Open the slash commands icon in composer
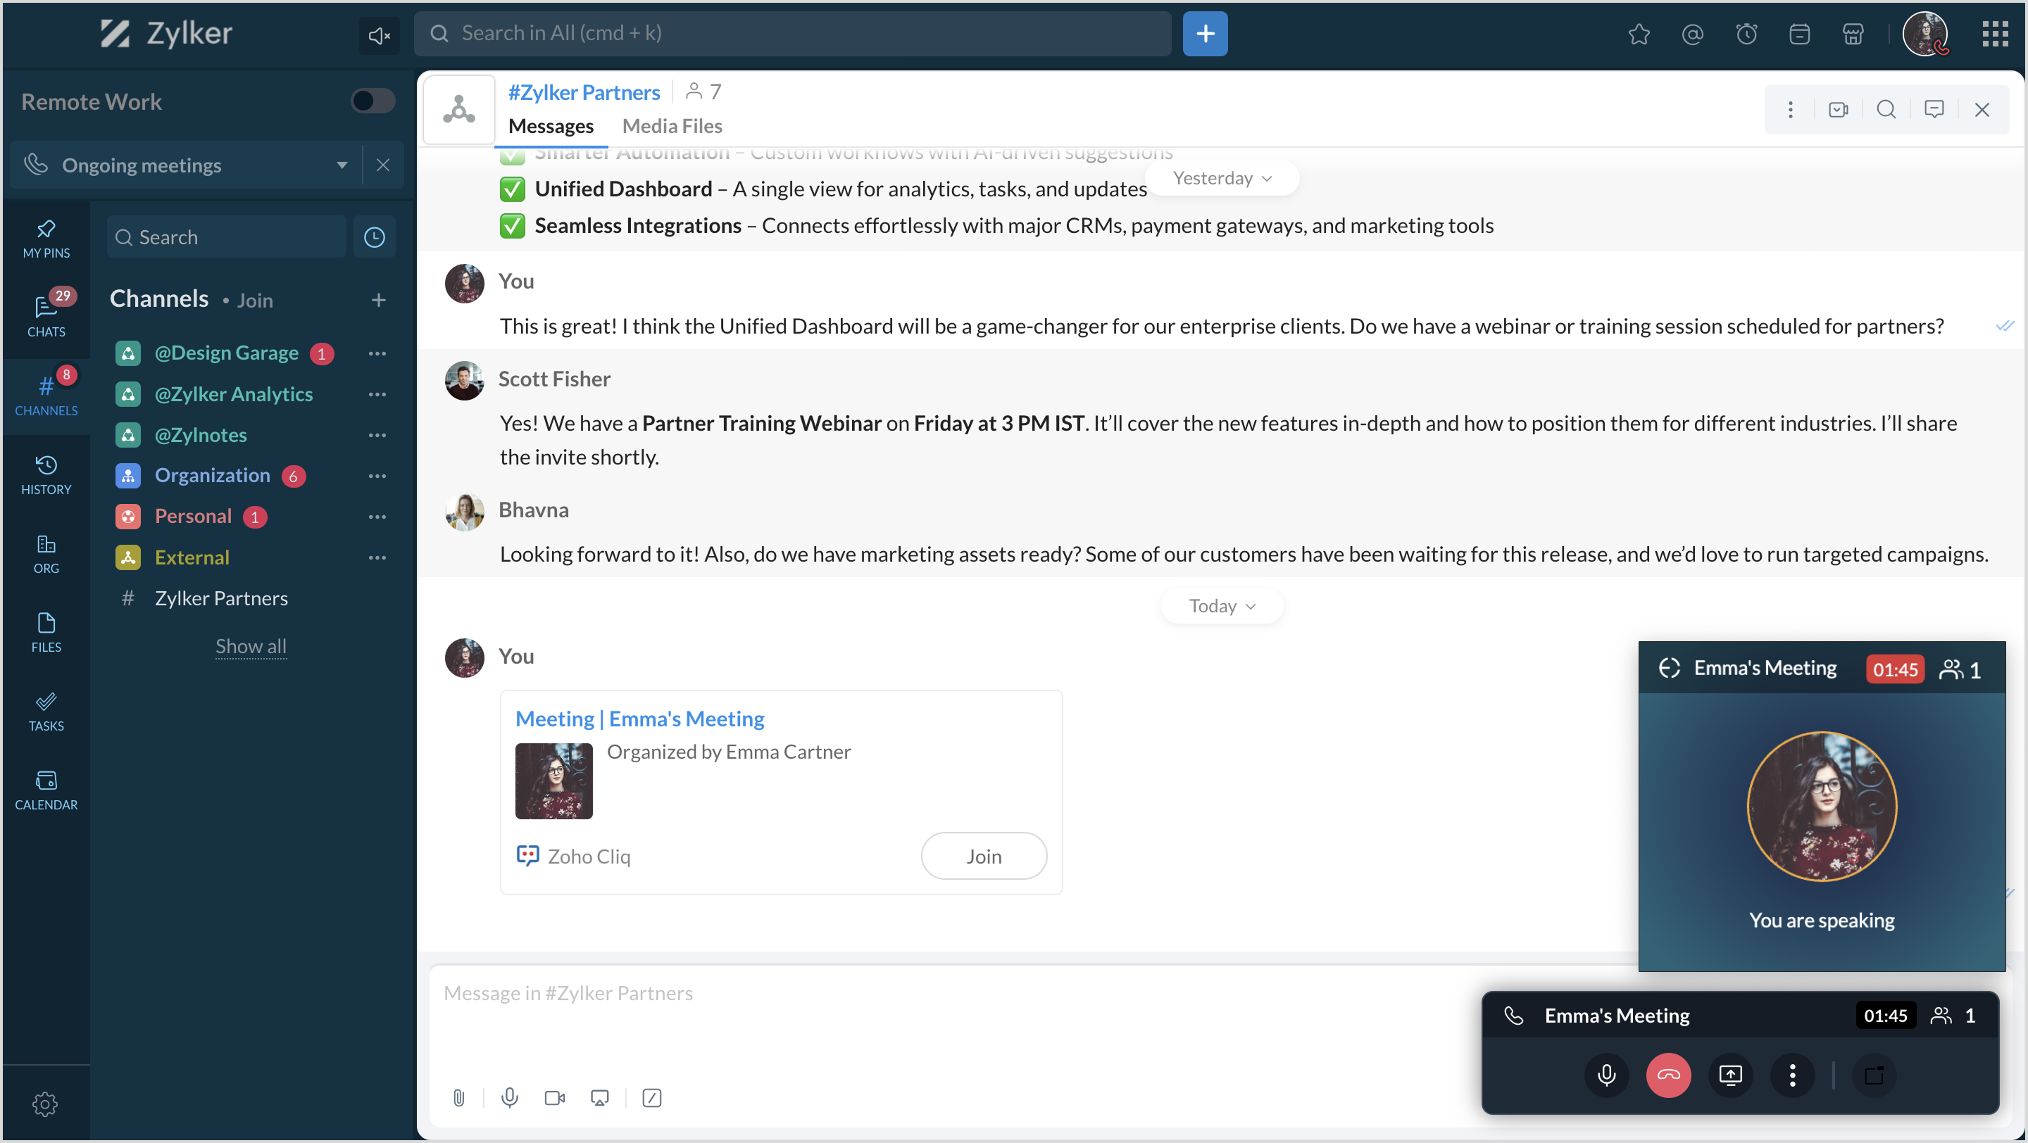This screenshot has height=1143, width=2028. pos(652,1097)
